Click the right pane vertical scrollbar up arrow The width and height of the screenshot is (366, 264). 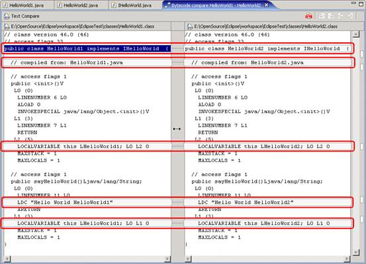(355, 34)
